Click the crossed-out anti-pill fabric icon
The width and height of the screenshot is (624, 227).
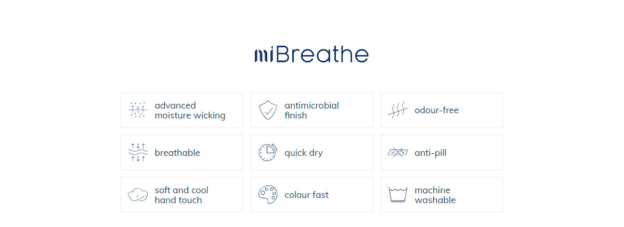[398, 153]
